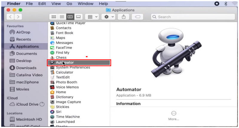Viewport: 239px width, 128px height.
Task: Switch to icon view
Action: coord(54,17)
